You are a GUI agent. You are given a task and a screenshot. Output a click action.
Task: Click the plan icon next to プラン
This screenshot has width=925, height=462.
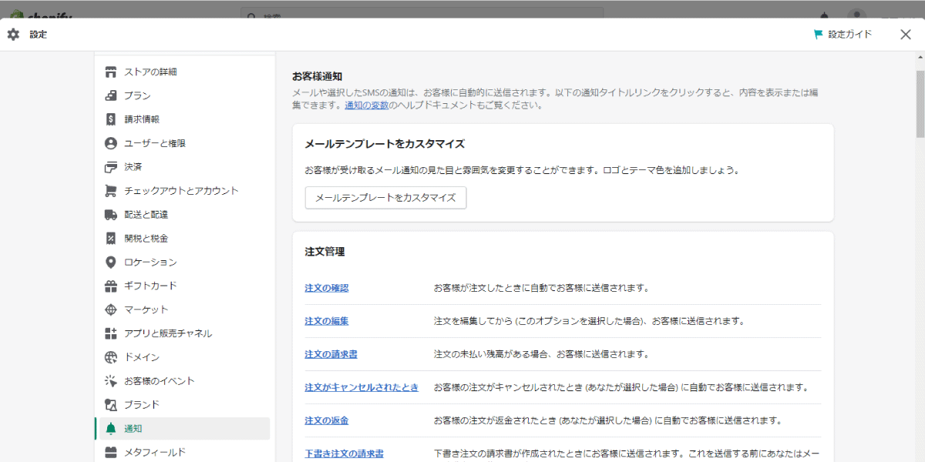(111, 95)
